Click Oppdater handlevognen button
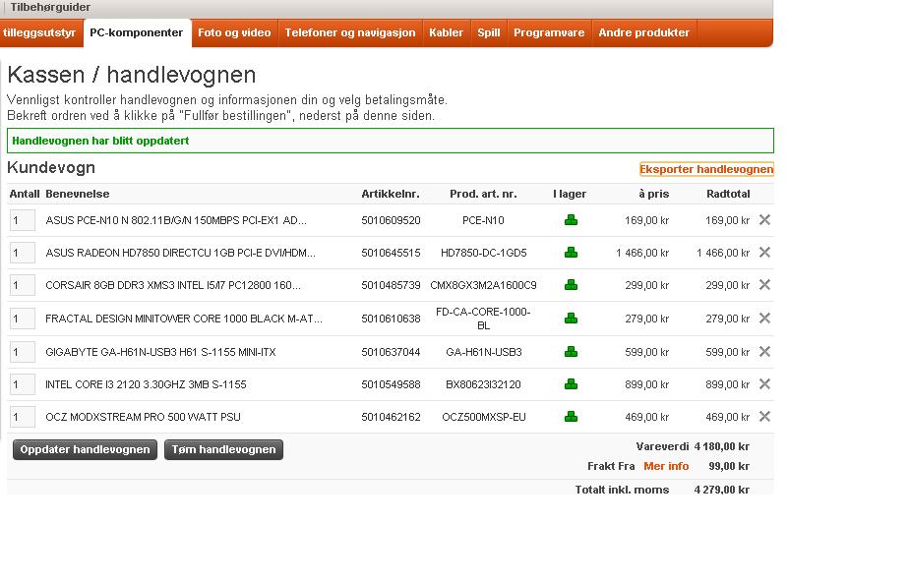Image resolution: width=909 pixels, height=581 pixels. pyautogui.click(x=85, y=449)
